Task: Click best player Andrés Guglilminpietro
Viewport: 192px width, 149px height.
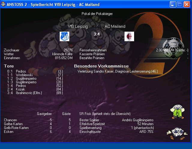Action: pyautogui.click(x=137, y=120)
